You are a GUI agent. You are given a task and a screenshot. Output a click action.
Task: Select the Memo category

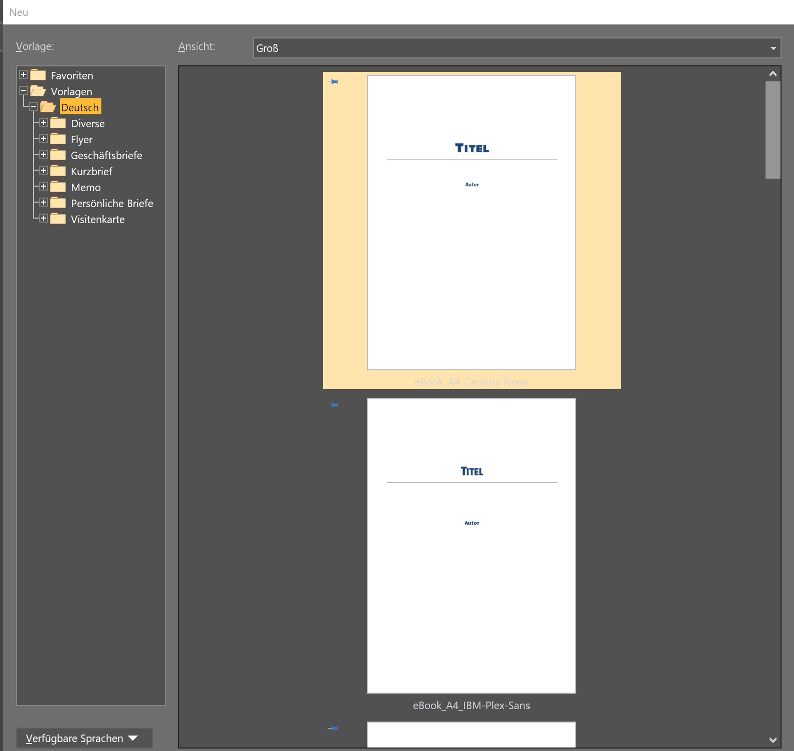pyautogui.click(x=86, y=187)
